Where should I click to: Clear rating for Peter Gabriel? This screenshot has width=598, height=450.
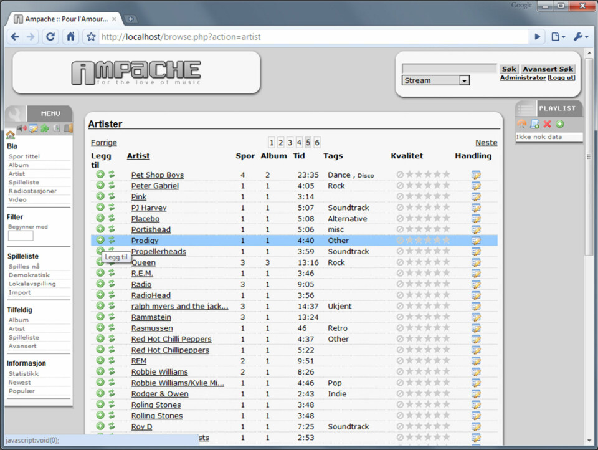400,186
